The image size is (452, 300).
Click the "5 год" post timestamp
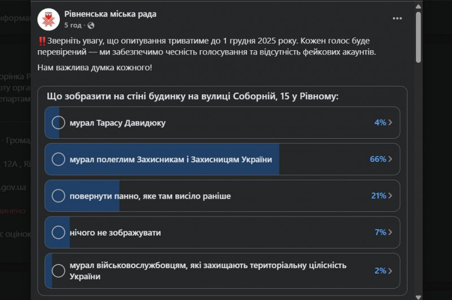coord(73,25)
